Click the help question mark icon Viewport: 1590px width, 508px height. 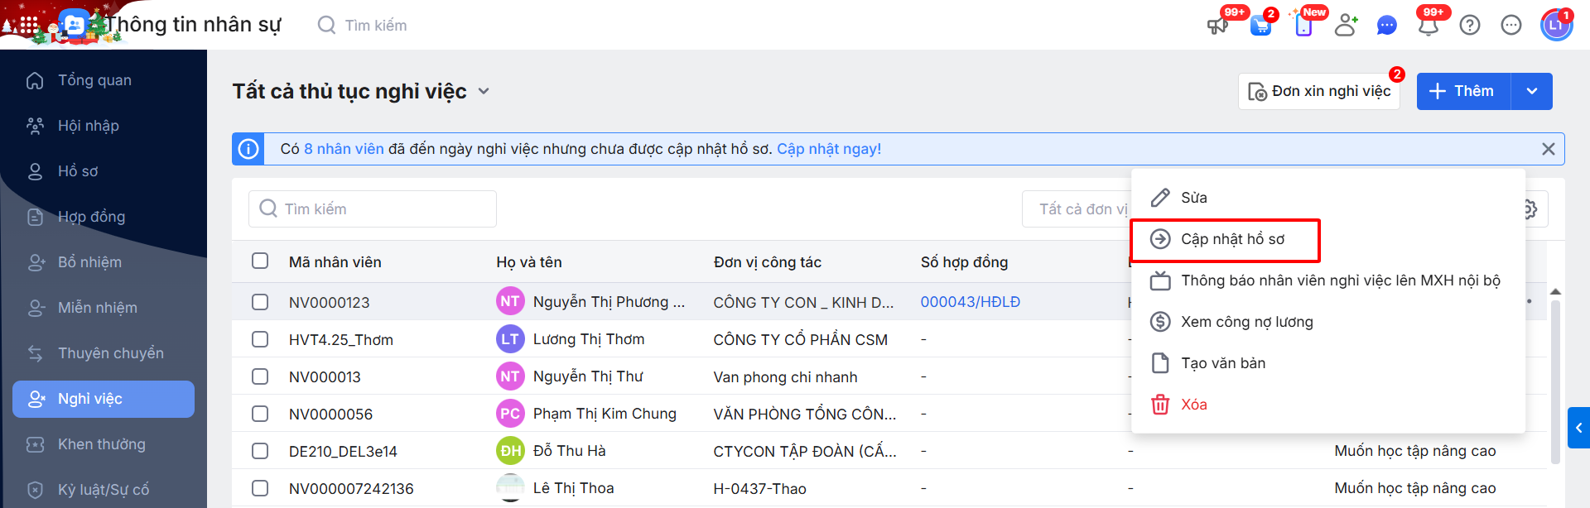coord(1470,26)
